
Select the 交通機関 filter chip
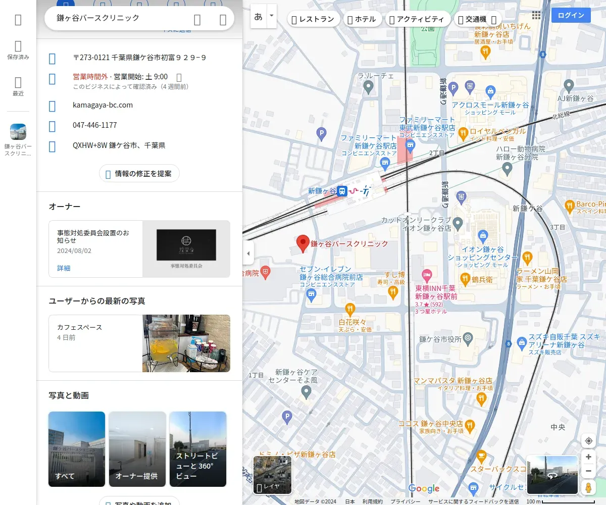tap(478, 19)
